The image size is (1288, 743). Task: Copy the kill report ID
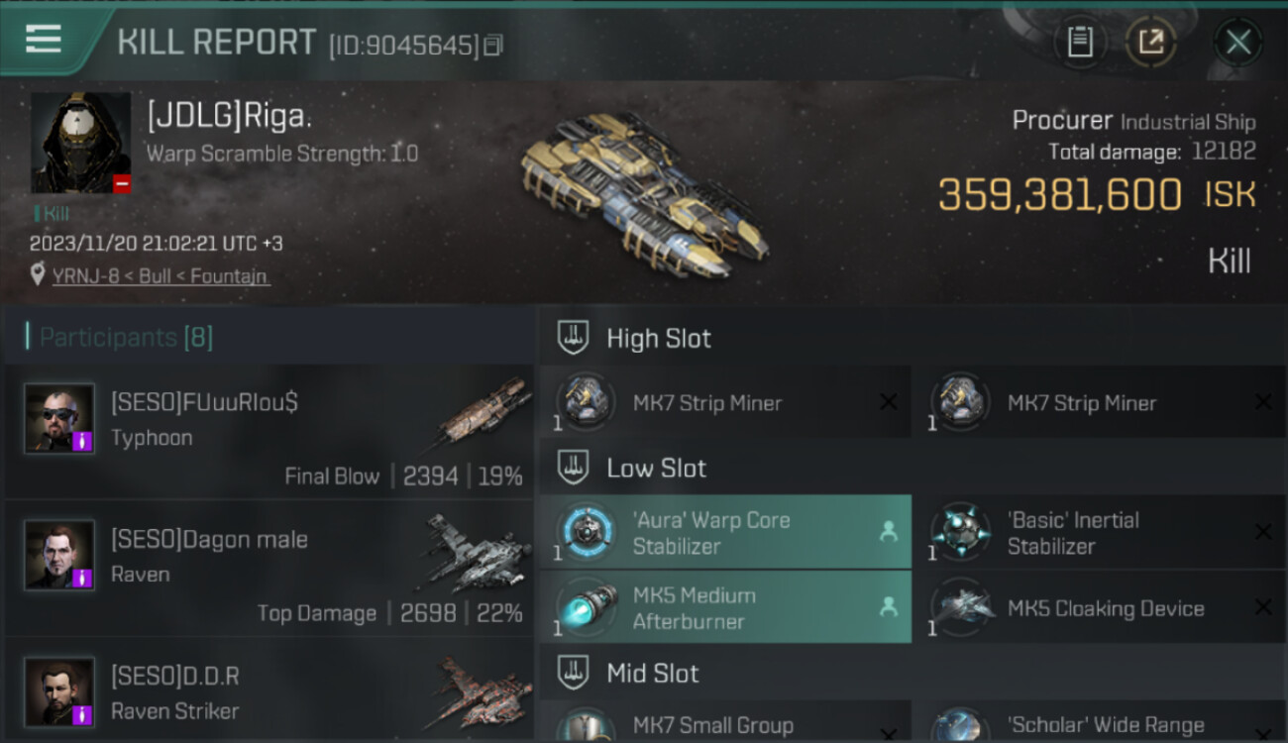tap(494, 45)
